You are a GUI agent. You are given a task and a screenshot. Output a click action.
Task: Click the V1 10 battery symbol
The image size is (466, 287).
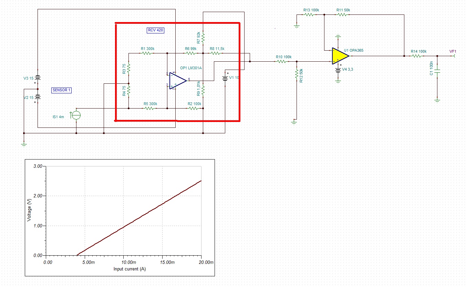(225, 78)
